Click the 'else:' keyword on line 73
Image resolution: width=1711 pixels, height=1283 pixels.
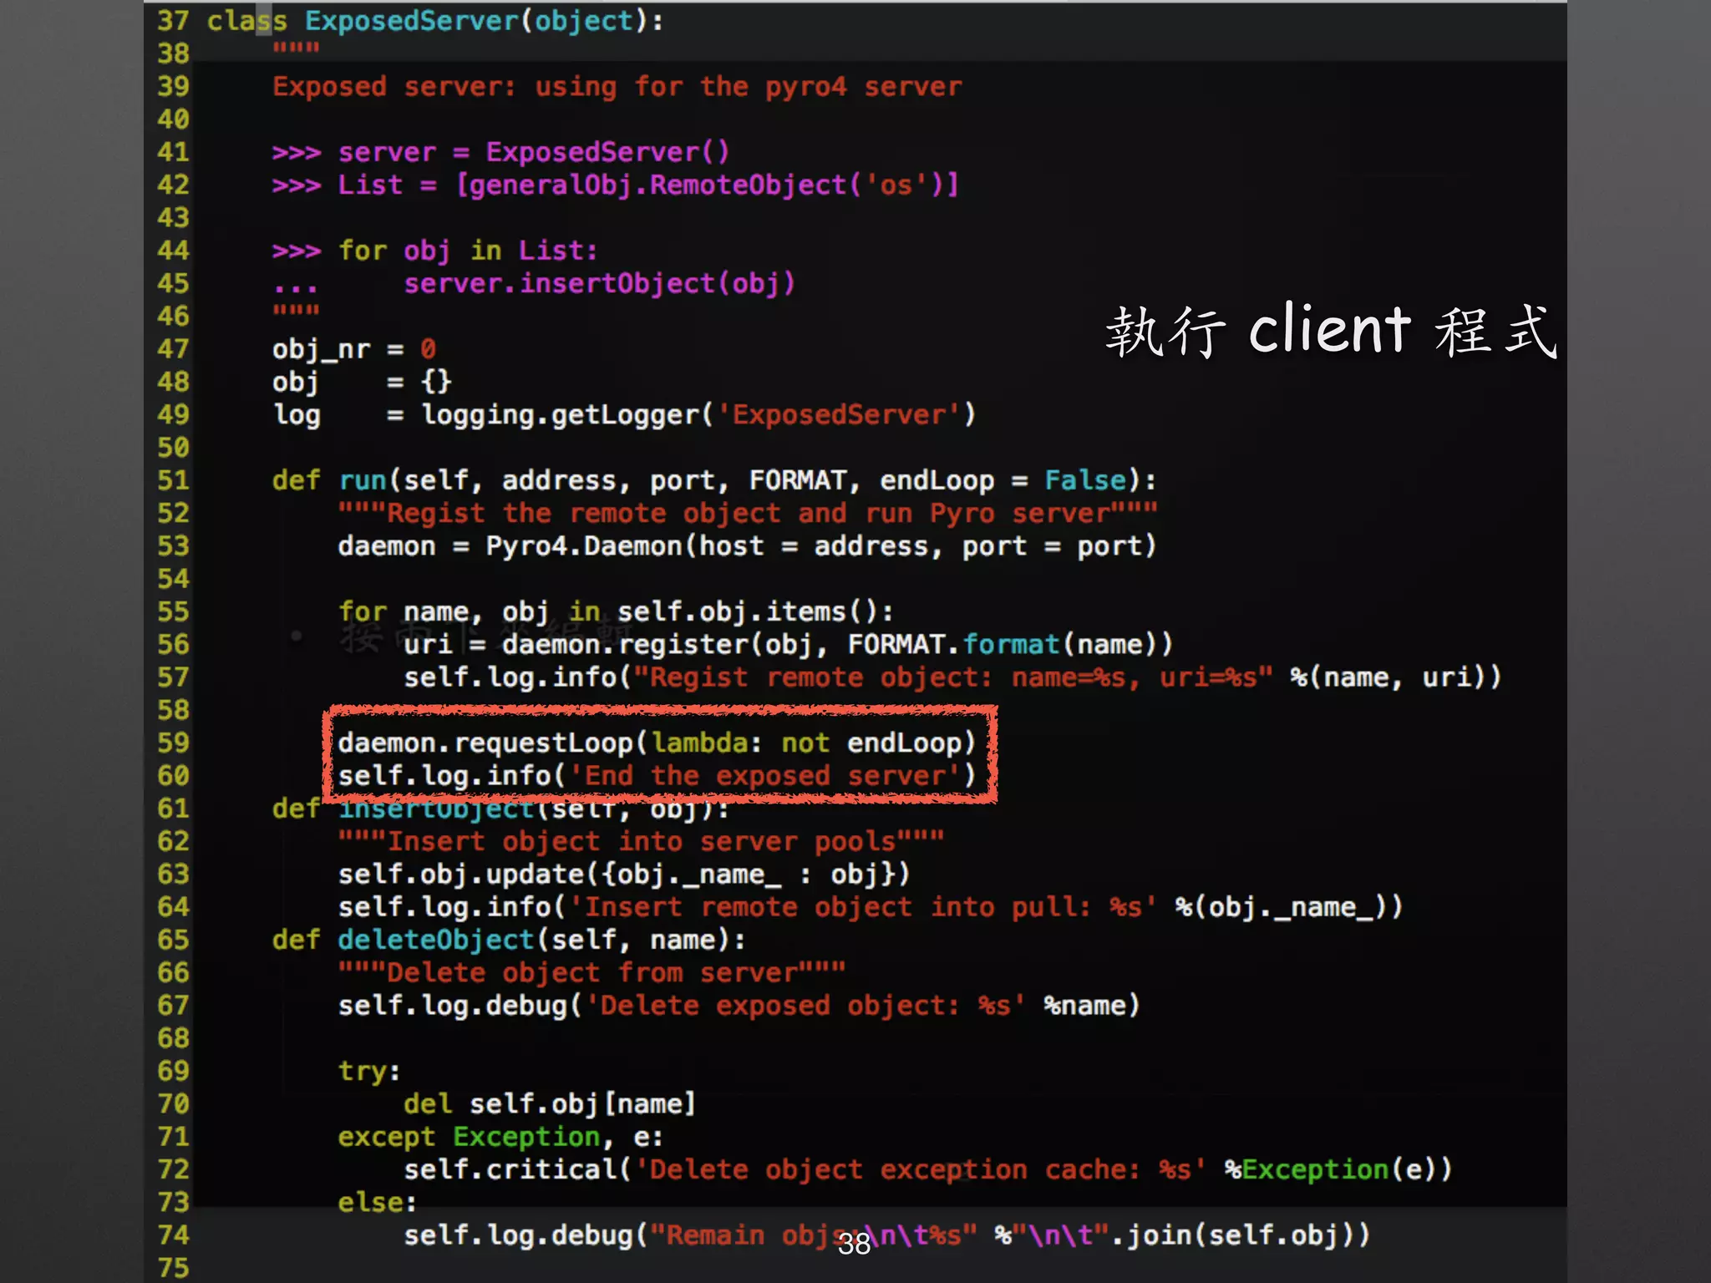coord(376,1203)
